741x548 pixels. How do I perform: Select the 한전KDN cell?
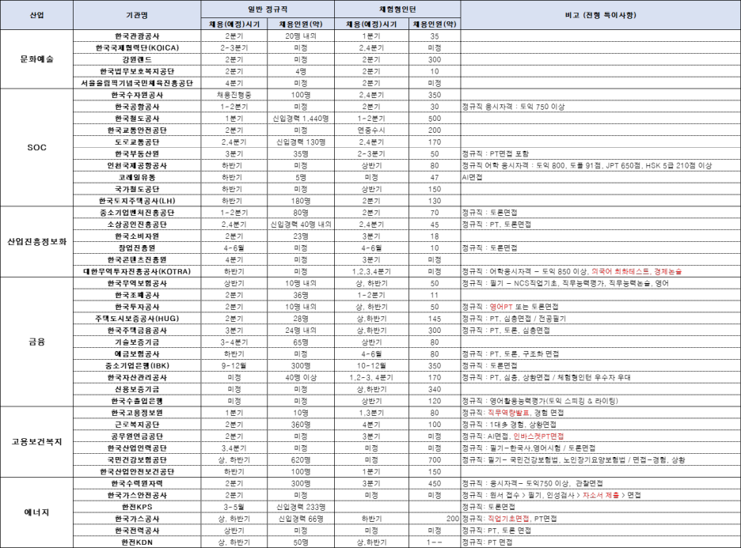[x=137, y=542]
